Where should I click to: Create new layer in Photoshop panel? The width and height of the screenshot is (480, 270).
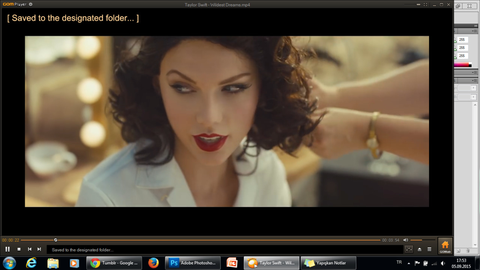[458, 250]
